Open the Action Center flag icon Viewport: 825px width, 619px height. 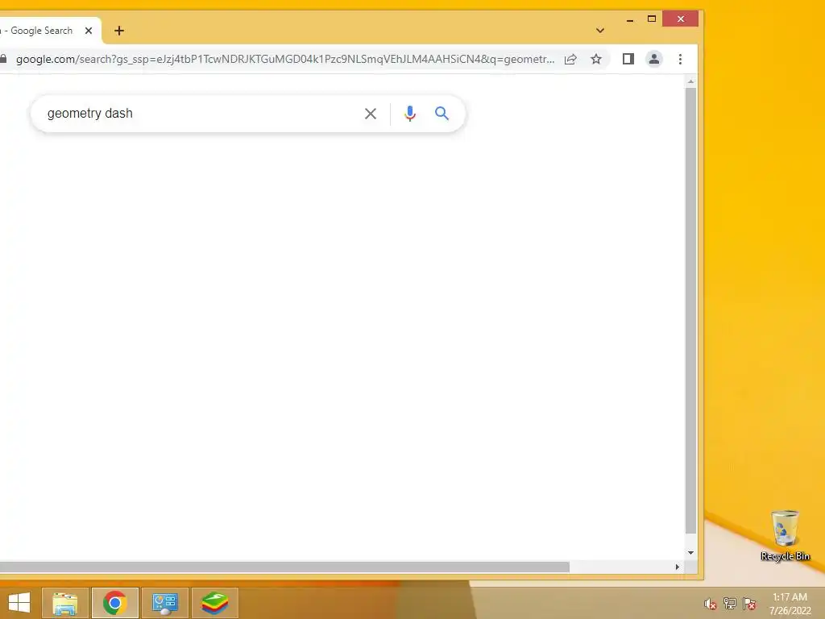749,604
